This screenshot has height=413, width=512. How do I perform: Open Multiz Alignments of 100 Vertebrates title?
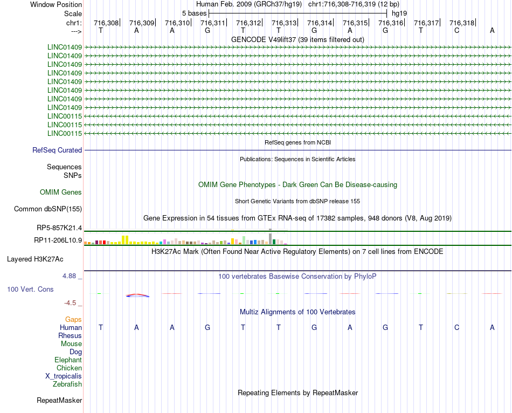pyautogui.click(x=297, y=312)
